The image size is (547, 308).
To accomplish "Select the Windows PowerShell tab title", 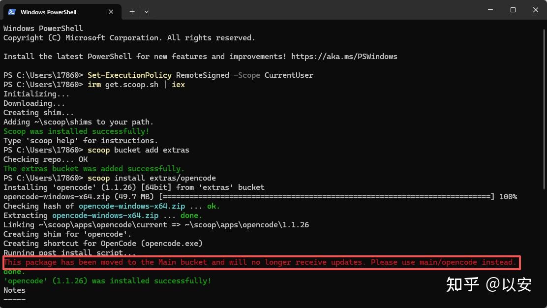I will [48, 12].
